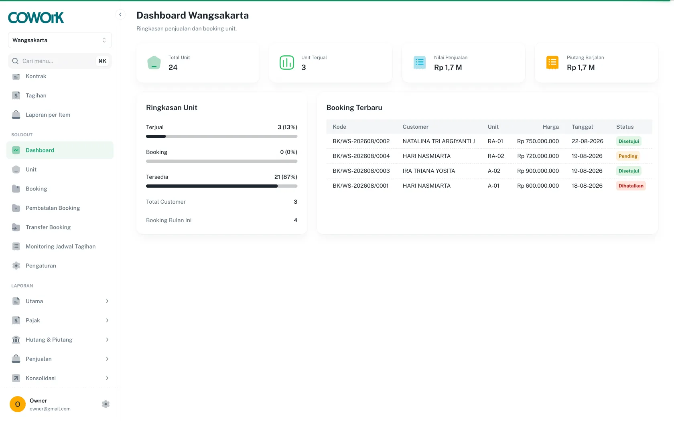Click the Total Unit green card icon
The height and width of the screenshot is (421, 674).
154,63
